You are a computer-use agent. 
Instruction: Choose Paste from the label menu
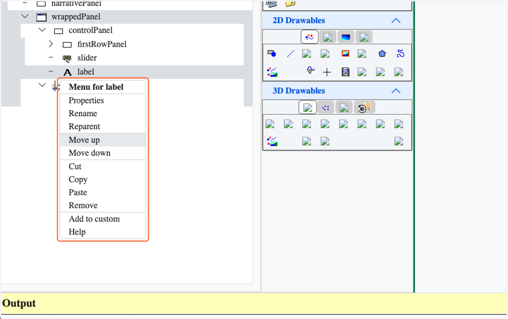pyautogui.click(x=103, y=192)
